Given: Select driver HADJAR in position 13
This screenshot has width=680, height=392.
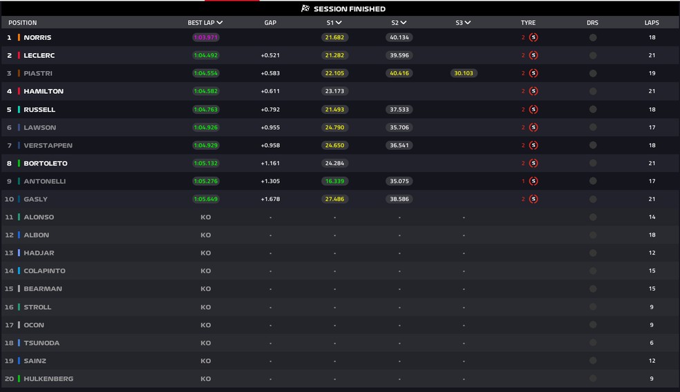Looking at the screenshot, I should pyautogui.click(x=39, y=253).
